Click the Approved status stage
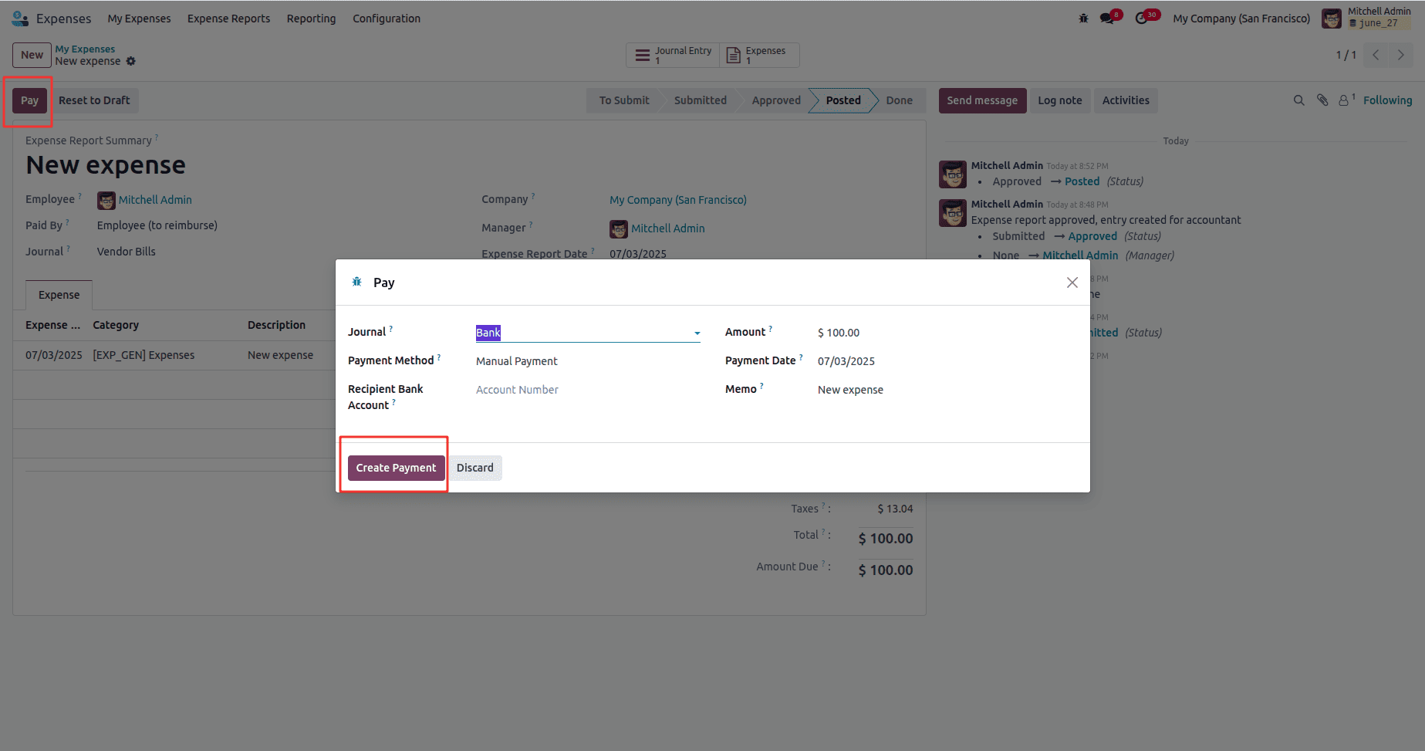The width and height of the screenshot is (1425, 751). [x=776, y=100]
